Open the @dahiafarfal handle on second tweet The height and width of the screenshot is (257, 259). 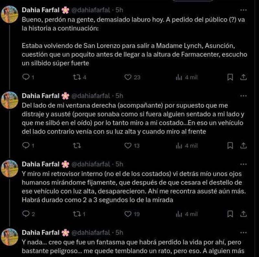[91, 96]
